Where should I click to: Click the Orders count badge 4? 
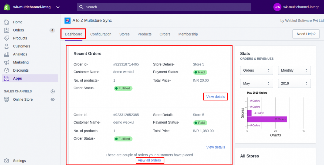tap(52, 30)
